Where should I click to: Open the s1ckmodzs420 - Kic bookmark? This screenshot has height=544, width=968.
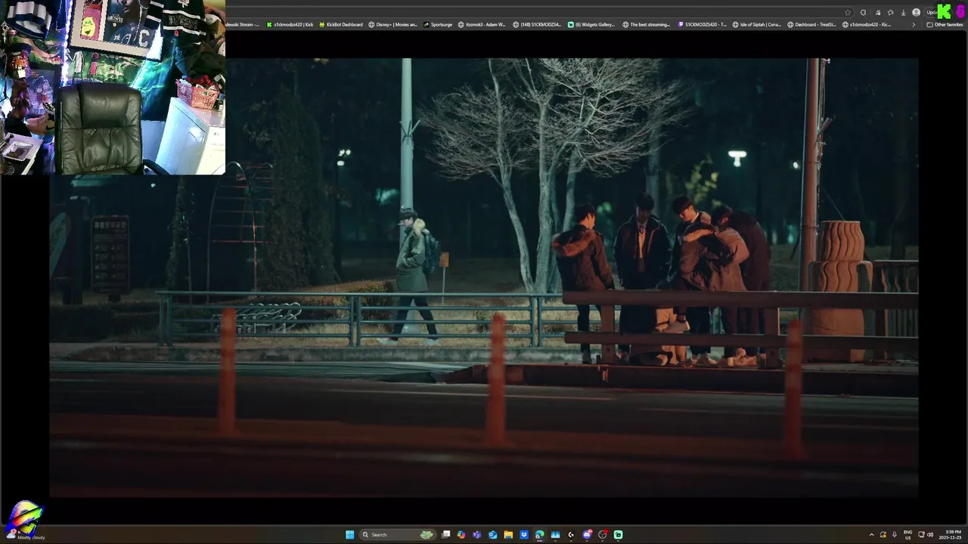[x=867, y=24]
